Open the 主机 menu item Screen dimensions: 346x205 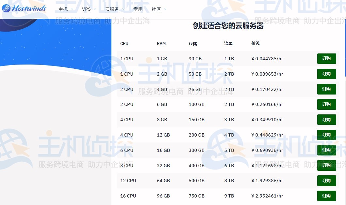pyautogui.click(x=63, y=9)
